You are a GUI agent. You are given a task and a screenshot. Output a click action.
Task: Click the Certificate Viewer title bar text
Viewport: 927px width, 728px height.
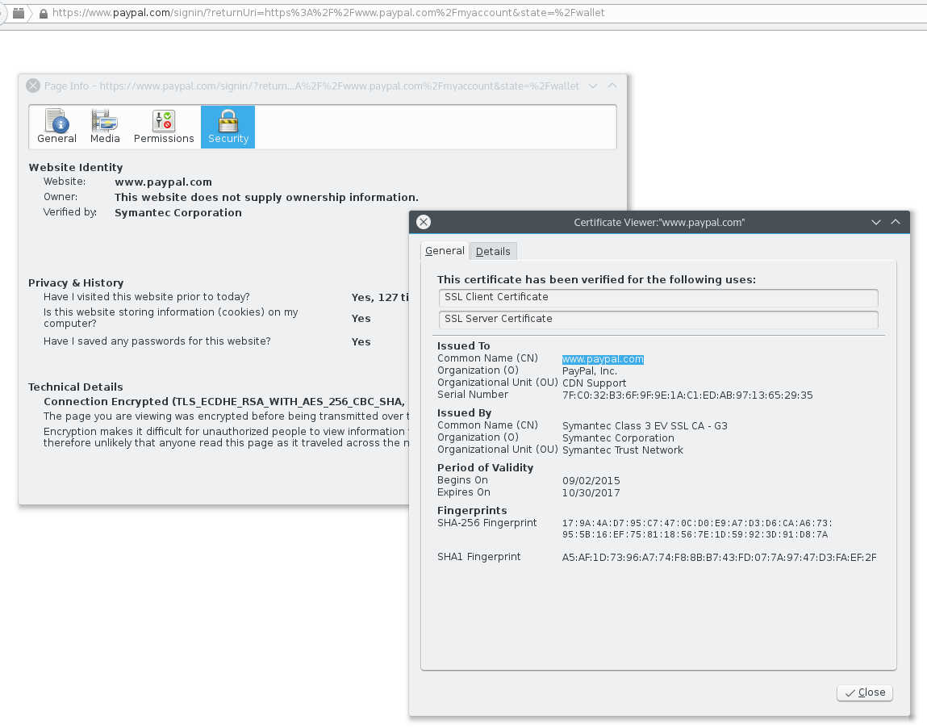click(x=659, y=223)
